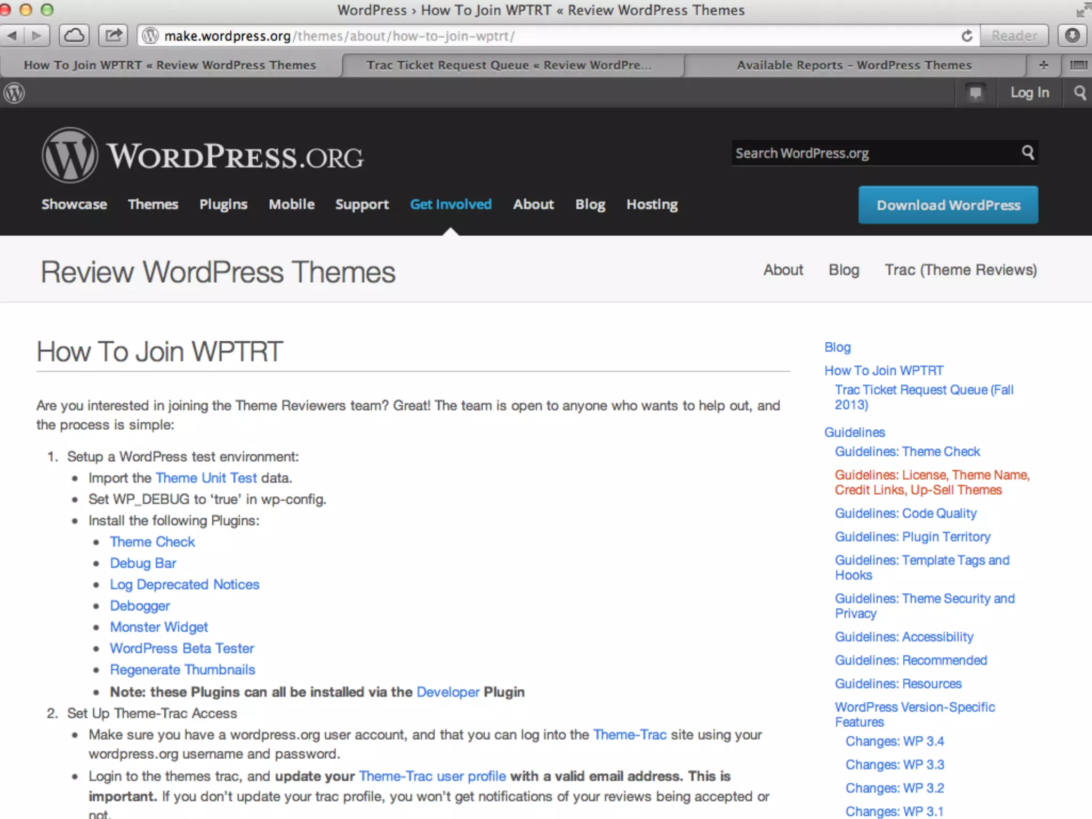Click the Download WordPress button

[948, 205]
